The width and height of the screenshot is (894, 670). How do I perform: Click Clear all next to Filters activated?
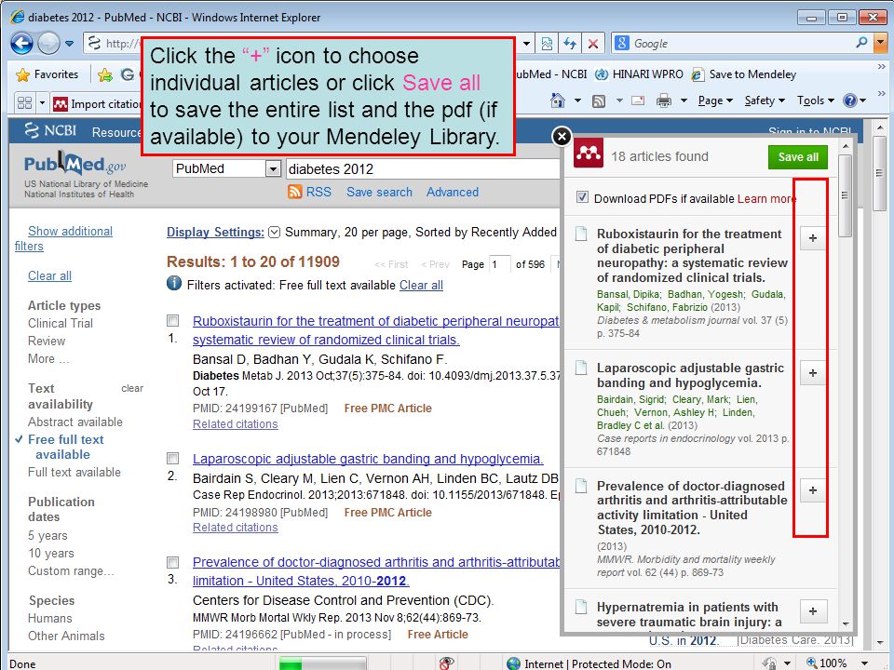click(421, 286)
